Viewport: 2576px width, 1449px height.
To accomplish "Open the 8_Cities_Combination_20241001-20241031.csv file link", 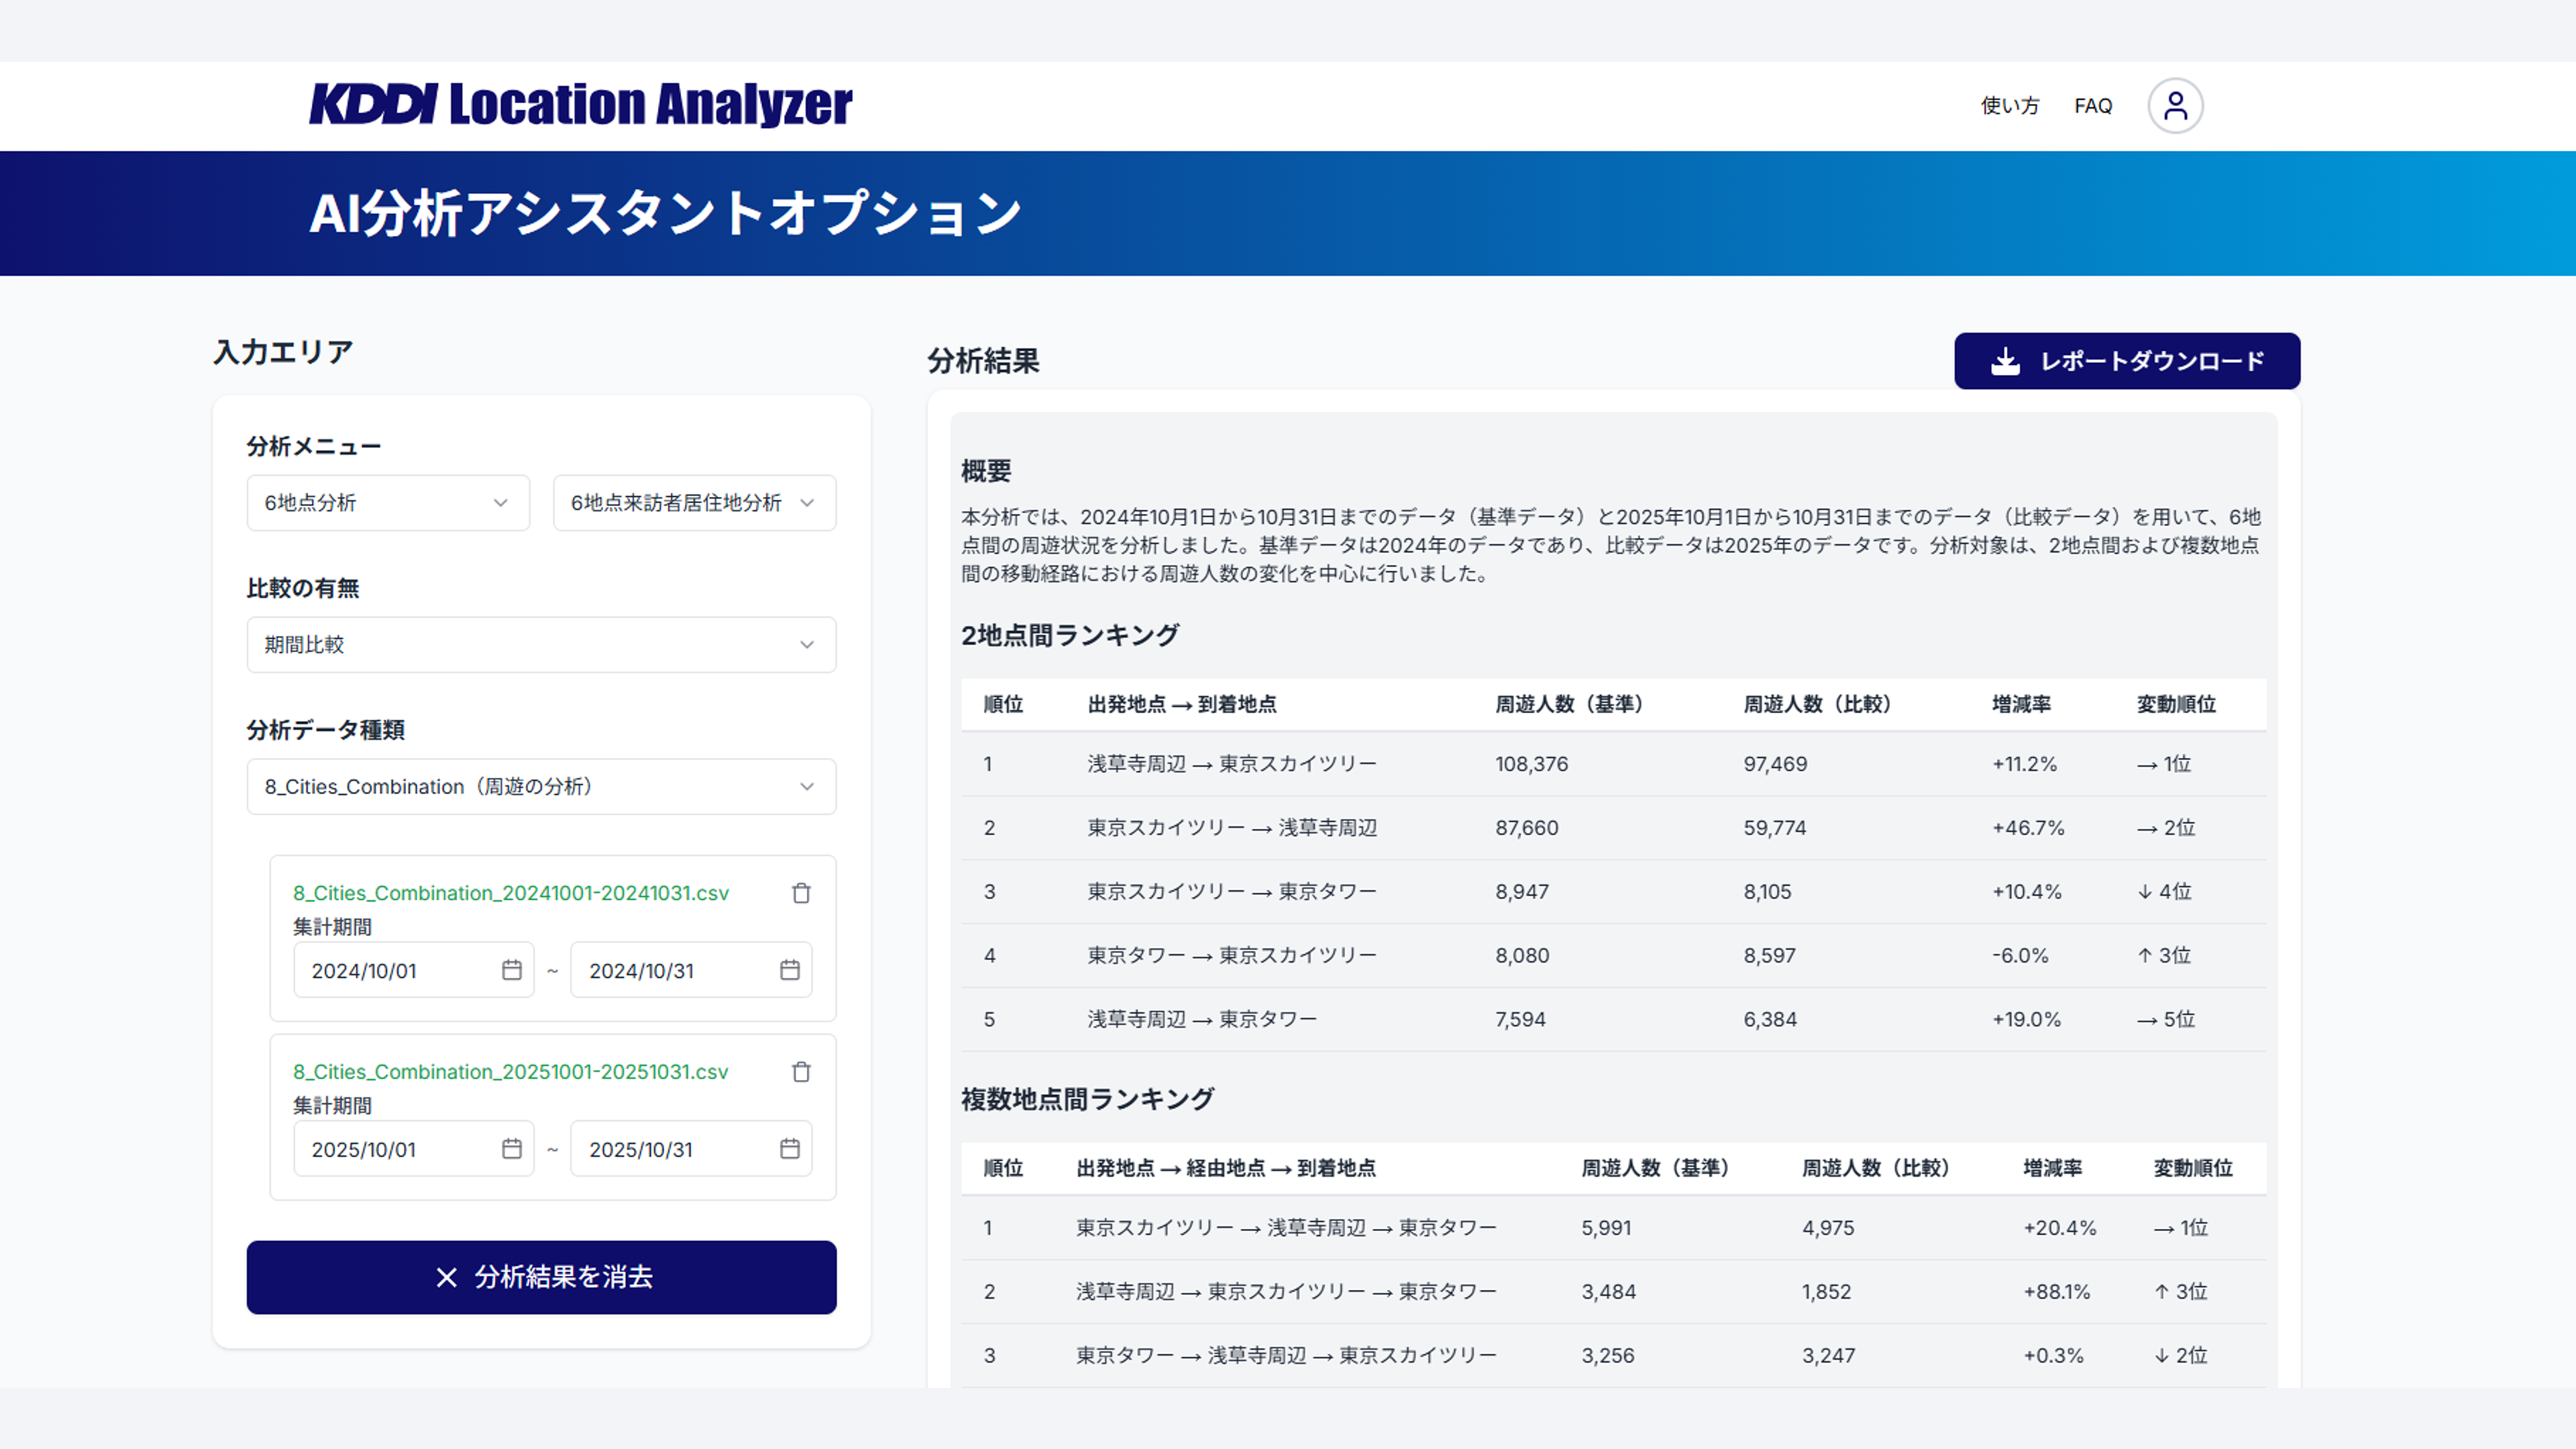I will point(510,893).
